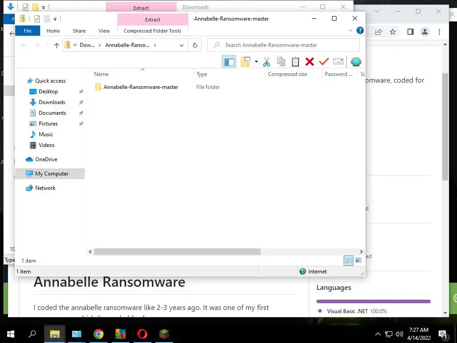Open Customize Quick Access Toolbar dropdown in Annabelle window
This screenshot has height=343, width=457.
click(x=55, y=19)
